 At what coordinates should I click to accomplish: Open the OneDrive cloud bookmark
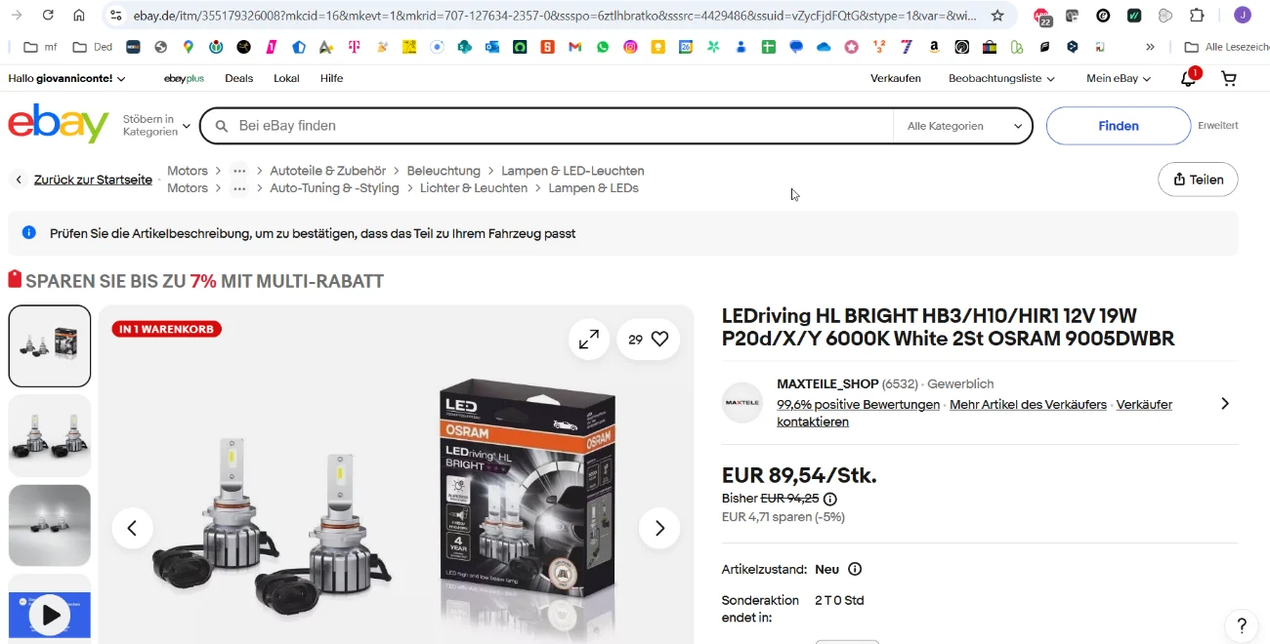(x=824, y=47)
